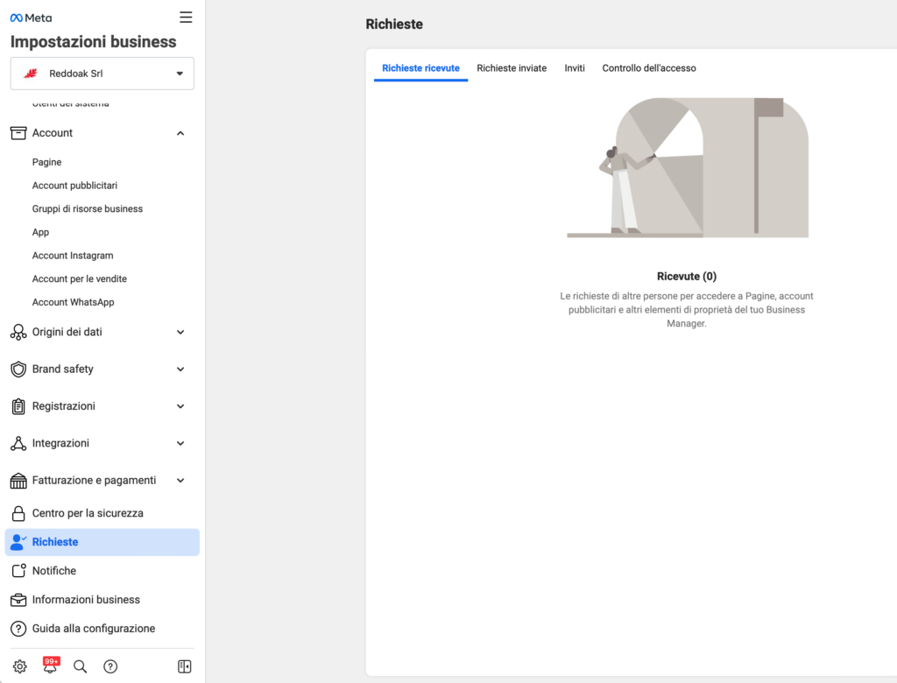Expand Fatturazione e pagamenti section

coord(180,481)
